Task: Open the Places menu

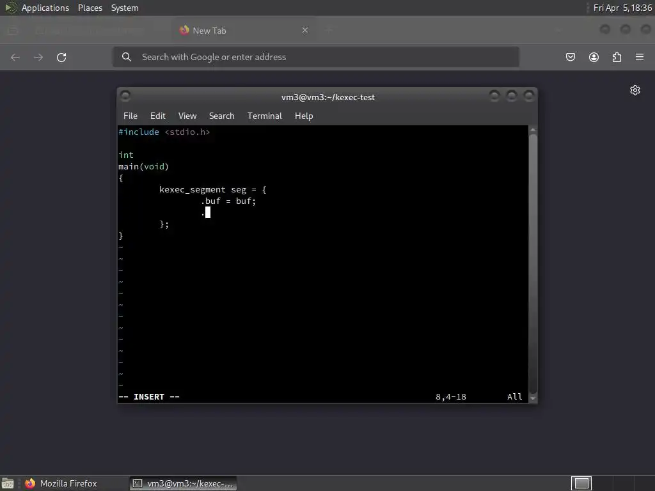Action: (90, 8)
